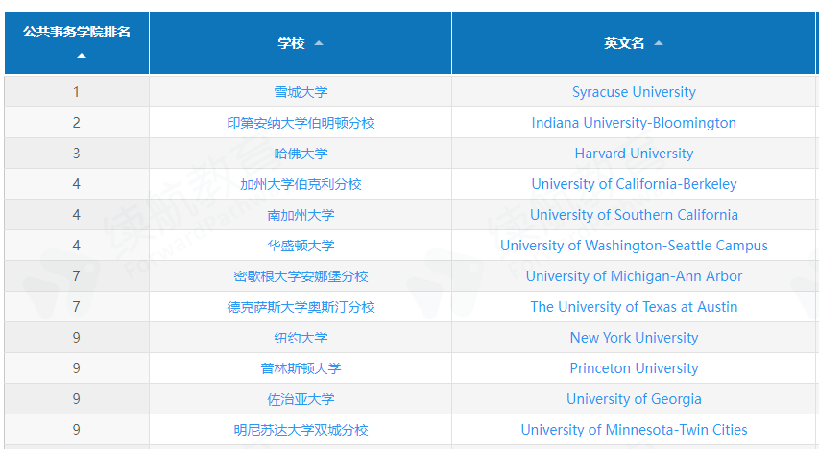Open the 雪城大学 link

pyautogui.click(x=301, y=92)
